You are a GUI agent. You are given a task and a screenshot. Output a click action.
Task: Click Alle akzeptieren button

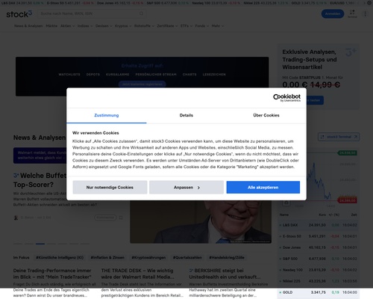click(263, 188)
